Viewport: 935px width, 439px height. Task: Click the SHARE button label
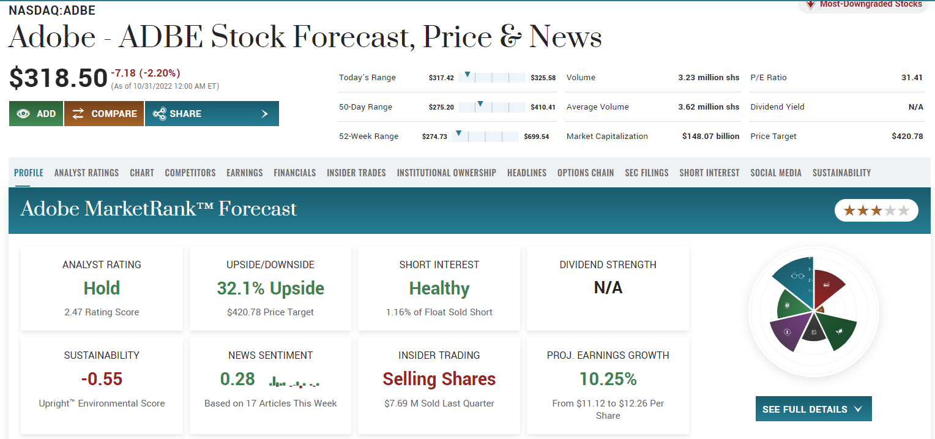185,114
